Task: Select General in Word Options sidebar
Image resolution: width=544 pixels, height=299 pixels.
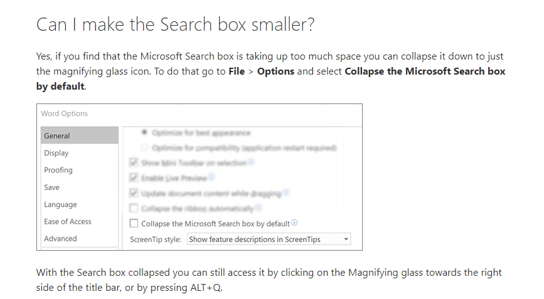Action: 80,135
